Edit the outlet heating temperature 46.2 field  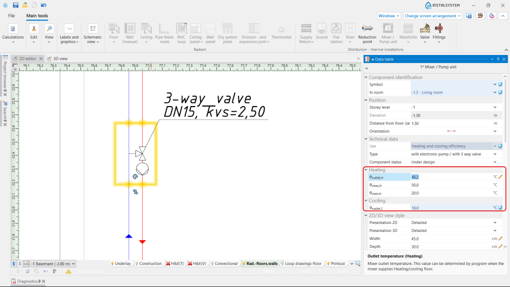452,177
